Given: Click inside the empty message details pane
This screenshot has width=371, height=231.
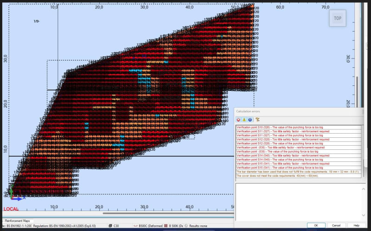Looking at the screenshot, I should (298, 202).
